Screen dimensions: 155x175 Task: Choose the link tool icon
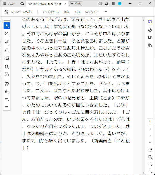coord(7,91)
